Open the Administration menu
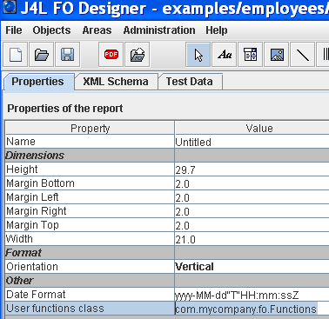The width and height of the screenshot is (329, 319). click(159, 30)
